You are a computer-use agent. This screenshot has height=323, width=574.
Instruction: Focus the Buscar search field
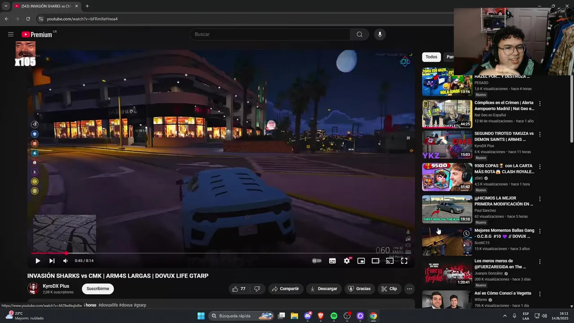point(270,35)
